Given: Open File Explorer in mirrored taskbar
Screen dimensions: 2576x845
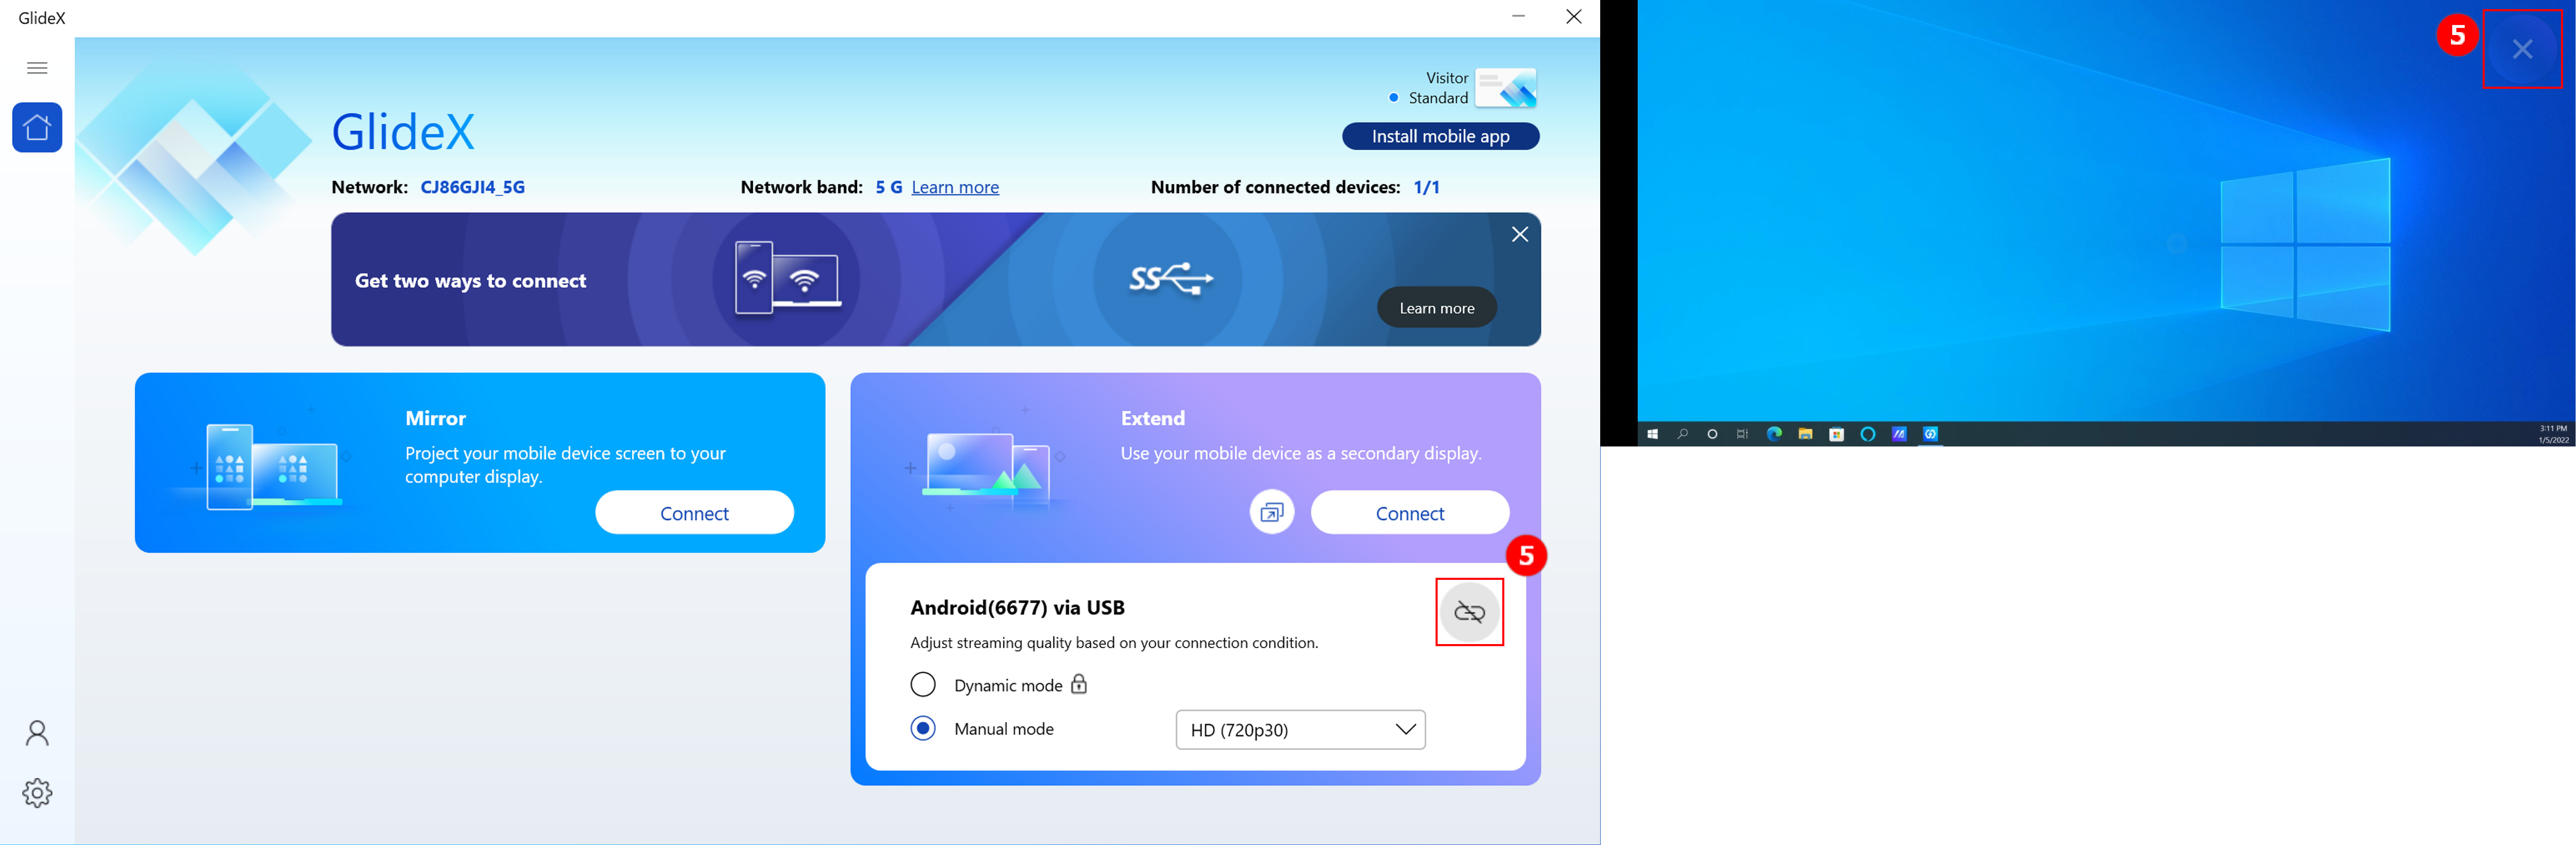Looking at the screenshot, I should tap(1805, 434).
